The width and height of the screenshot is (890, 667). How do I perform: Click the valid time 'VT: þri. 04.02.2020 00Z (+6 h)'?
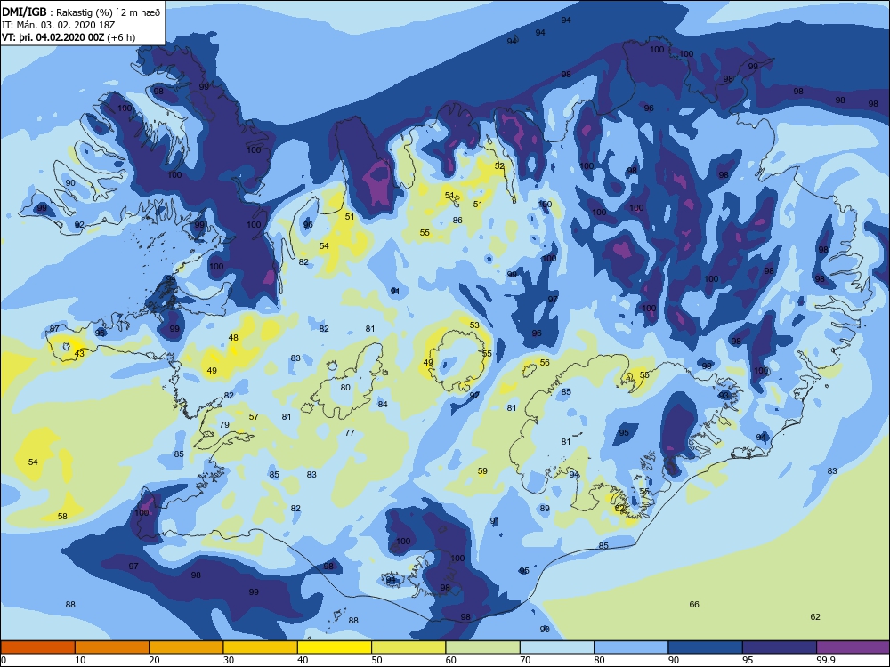tap(69, 37)
